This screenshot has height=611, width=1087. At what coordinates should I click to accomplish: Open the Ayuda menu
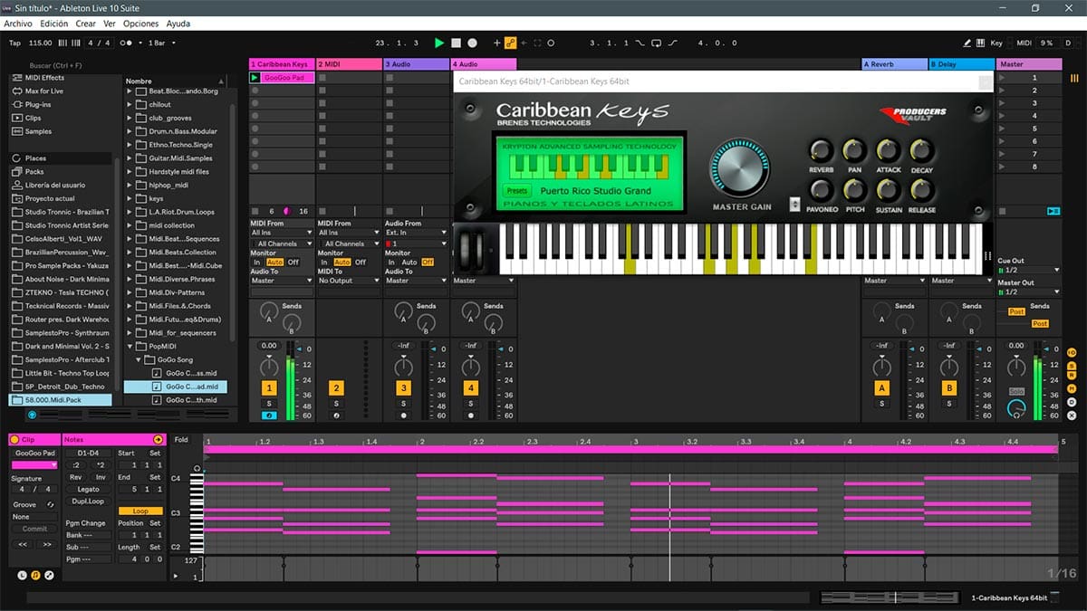(x=178, y=24)
